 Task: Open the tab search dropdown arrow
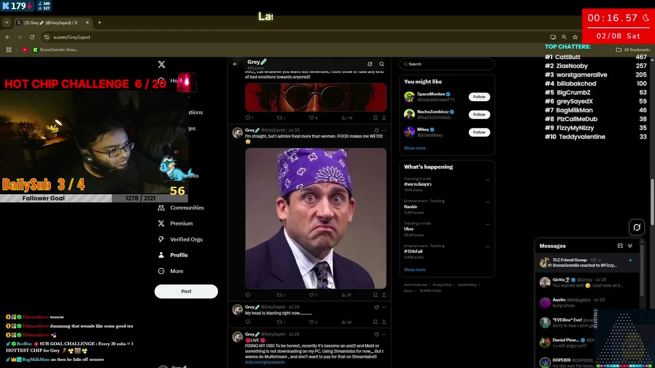(x=6, y=22)
